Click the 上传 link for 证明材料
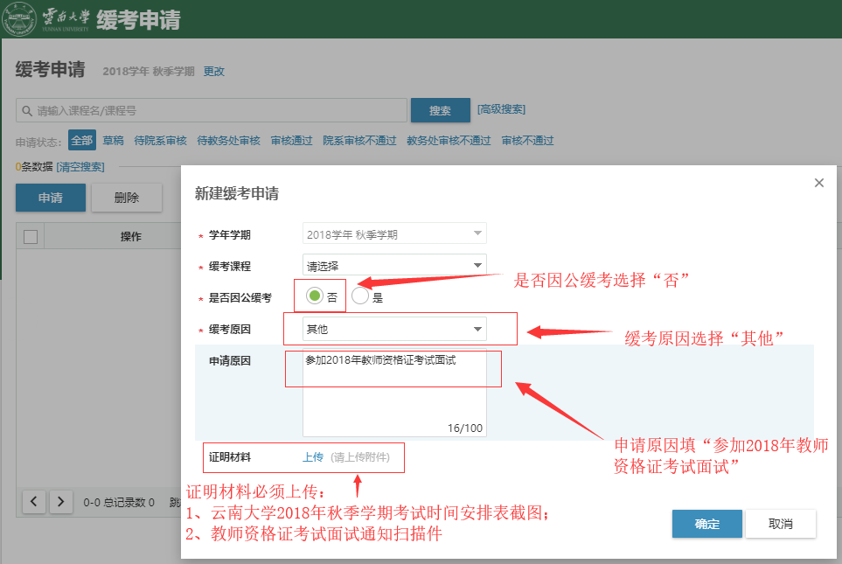The width and height of the screenshot is (842, 564). [x=313, y=456]
